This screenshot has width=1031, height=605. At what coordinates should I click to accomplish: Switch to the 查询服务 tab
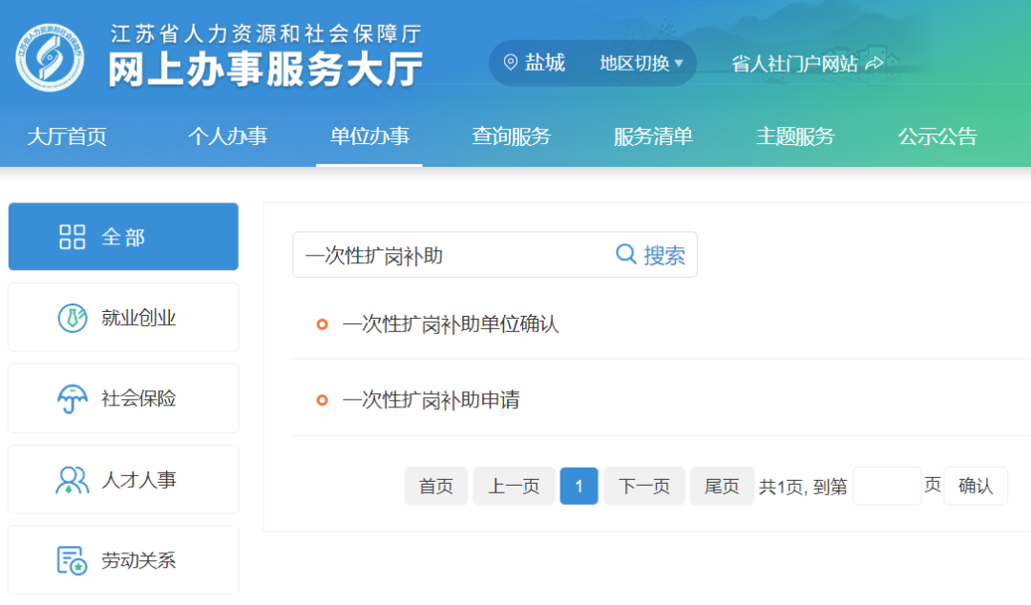pos(511,136)
